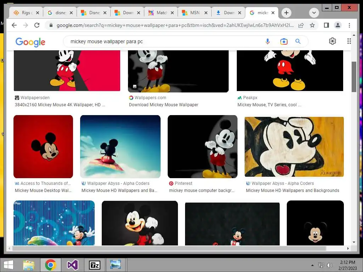Open Chrome three-dot menu

[349, 25]
